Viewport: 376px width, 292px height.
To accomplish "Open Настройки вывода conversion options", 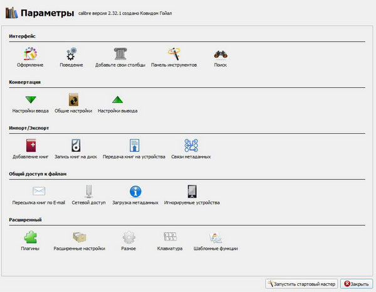I will [x=117, y=100].
